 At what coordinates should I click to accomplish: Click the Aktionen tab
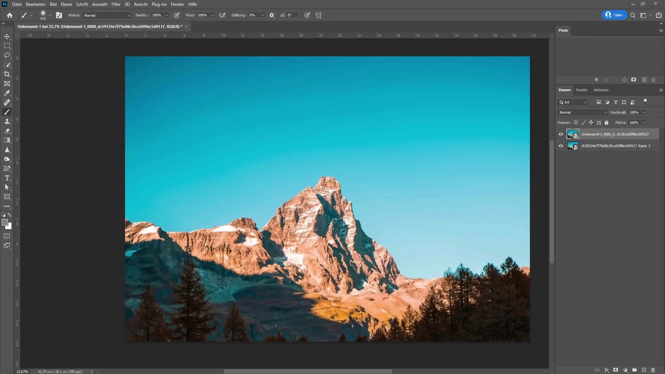[601, 90]
